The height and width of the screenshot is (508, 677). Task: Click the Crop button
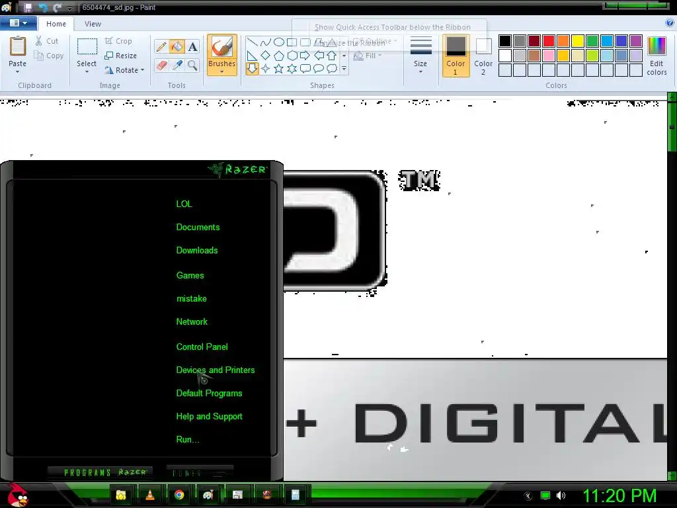(x=118, y=41)
